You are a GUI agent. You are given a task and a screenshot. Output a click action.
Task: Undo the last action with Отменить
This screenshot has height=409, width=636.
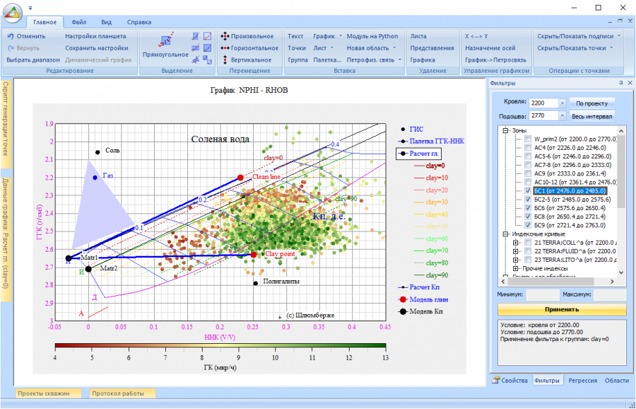pyautogui.click(x=26, y=36)
